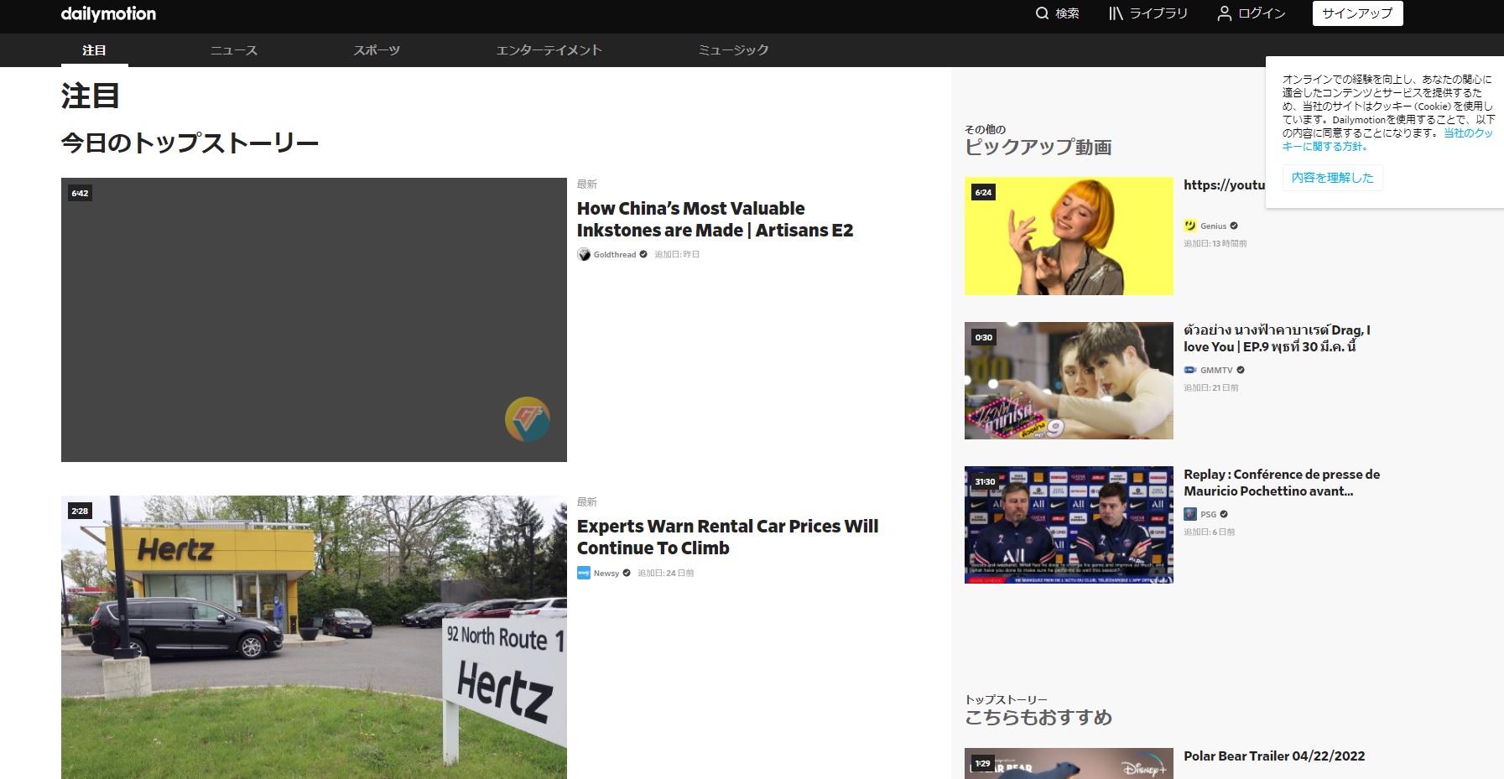Open the ミュージック tab
The width and height of the screenshot is (1504, 779).
734,50
